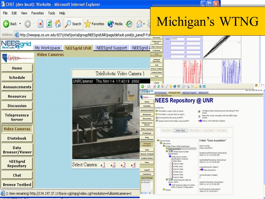The height and width of the screenshot is (199, 265).
Task: Expand the Data Acquisition folder in tree
Action: [x=167, y=149]
